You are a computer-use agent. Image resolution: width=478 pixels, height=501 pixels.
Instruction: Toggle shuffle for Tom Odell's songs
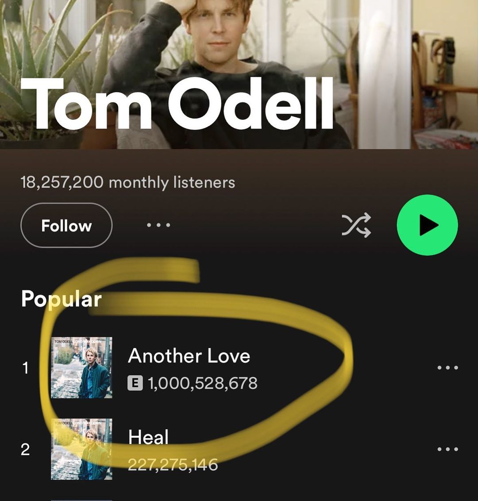(356, 226)
